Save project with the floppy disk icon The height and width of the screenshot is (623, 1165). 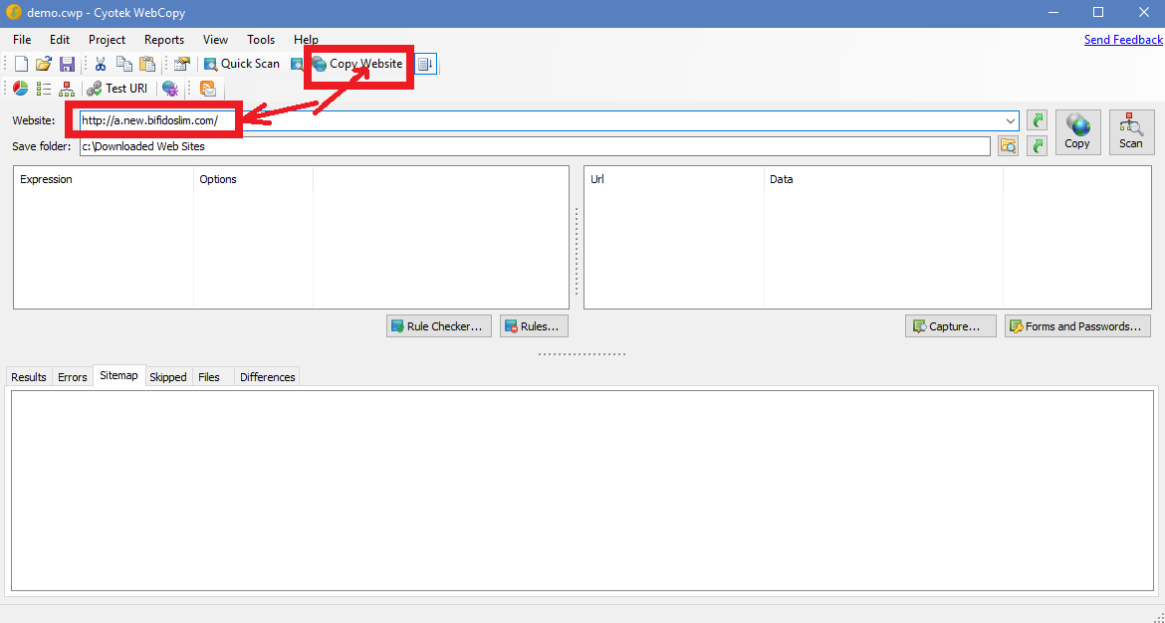(67, 64)
